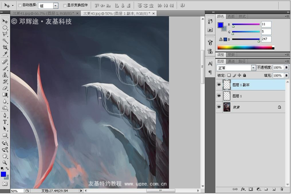Open the Paragraph panel icon

[x=210, y=72]
